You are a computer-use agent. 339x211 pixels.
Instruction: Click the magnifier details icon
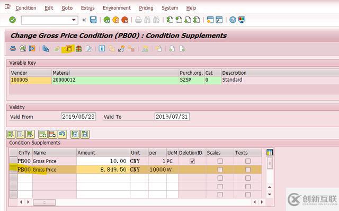coord(22,49)
